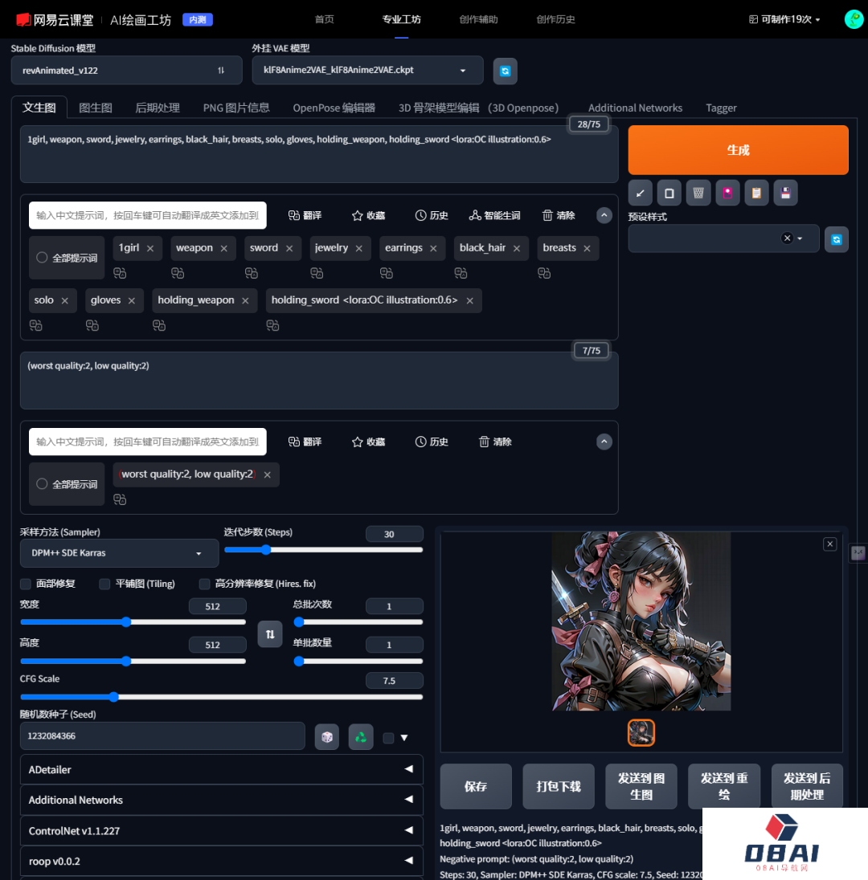Expand the ControlNet v1.1.227 section
The width and height of the screenshot is (868, 880).
coord(221,830)
